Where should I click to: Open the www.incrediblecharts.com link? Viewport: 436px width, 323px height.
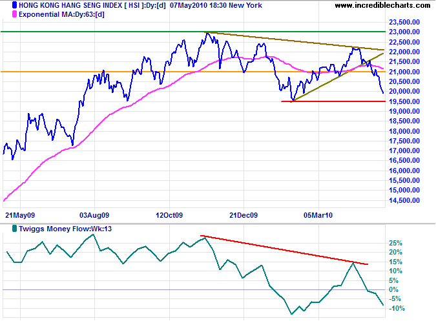coord(382,5)
